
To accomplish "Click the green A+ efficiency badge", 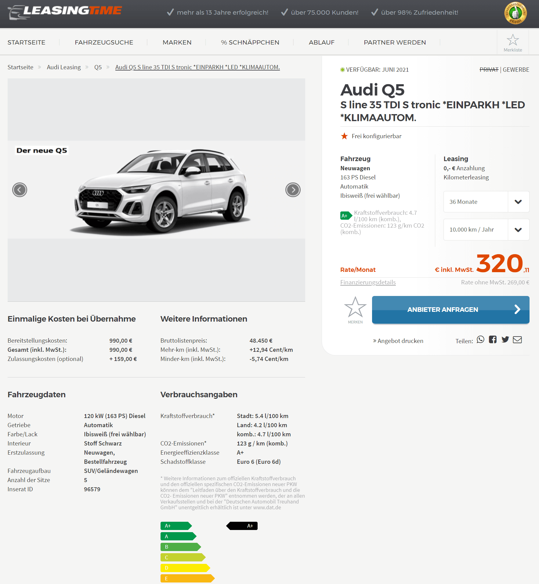I will 346,216.
